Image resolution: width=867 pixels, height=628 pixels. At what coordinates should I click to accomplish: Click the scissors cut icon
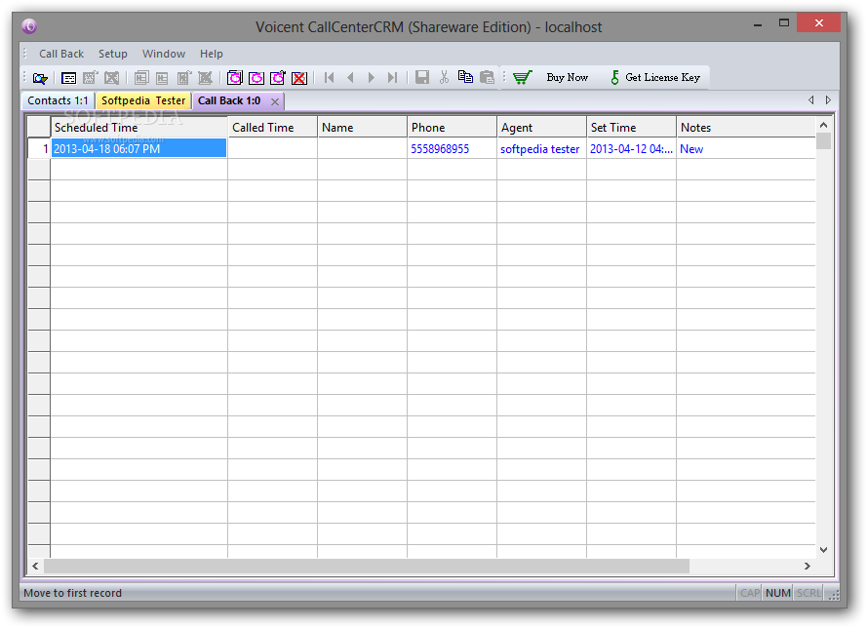(x=444, y=77)
